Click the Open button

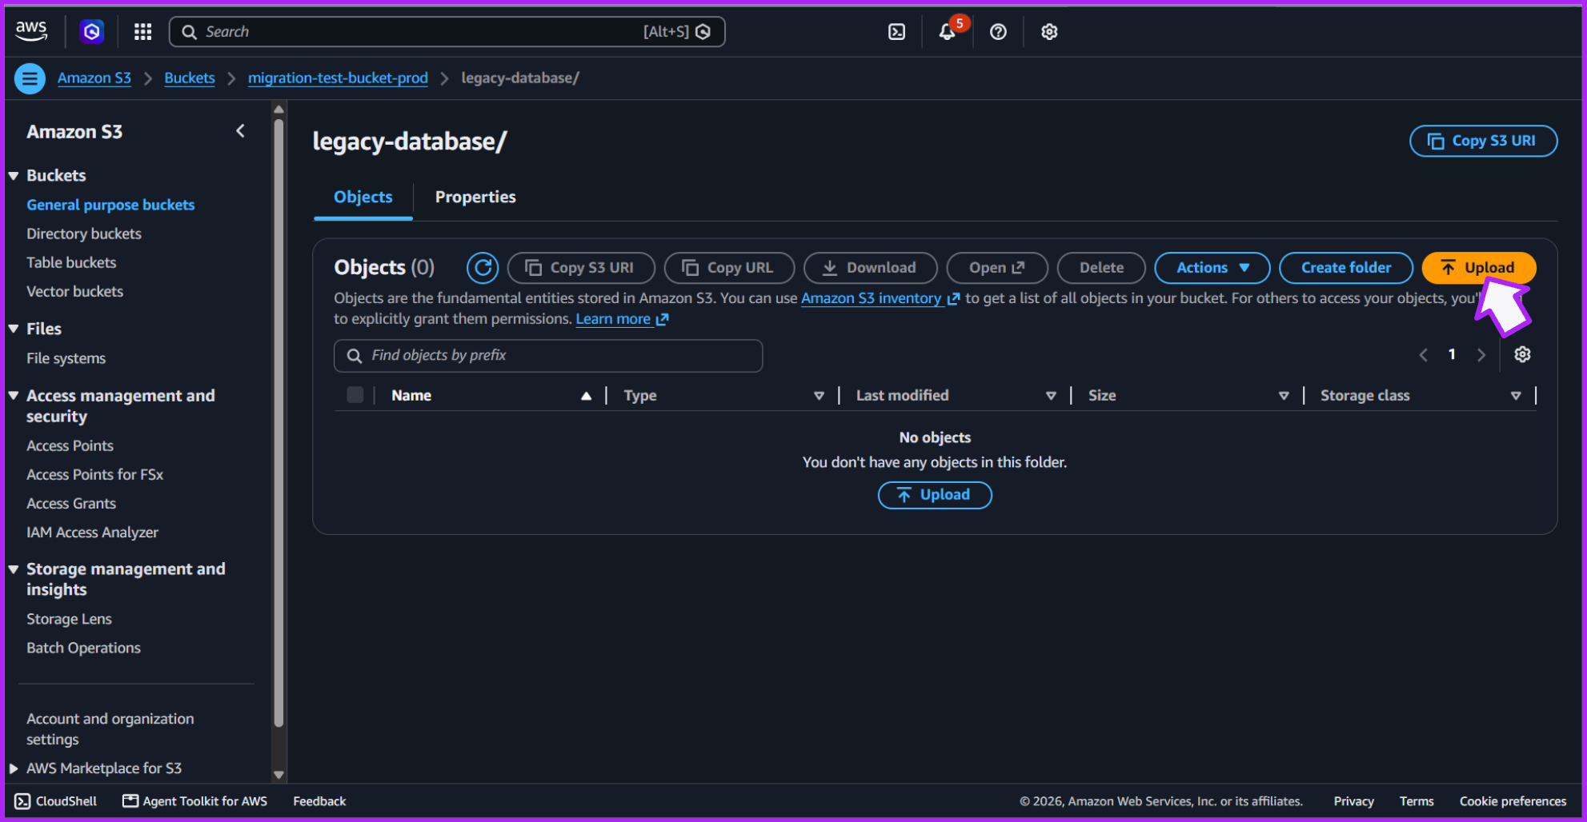tap(997, 268)
